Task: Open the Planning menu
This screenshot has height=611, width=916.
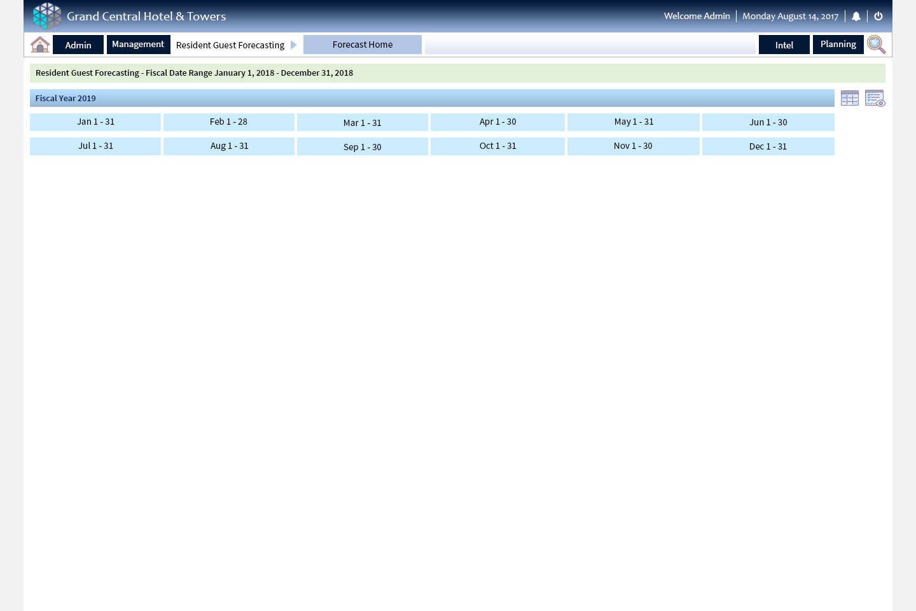Action: 838,45
